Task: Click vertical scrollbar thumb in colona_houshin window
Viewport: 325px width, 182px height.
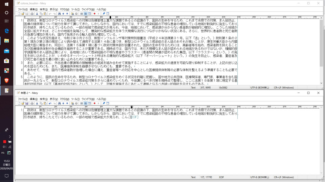Action: pyautogui.click(x=321, y=43)
